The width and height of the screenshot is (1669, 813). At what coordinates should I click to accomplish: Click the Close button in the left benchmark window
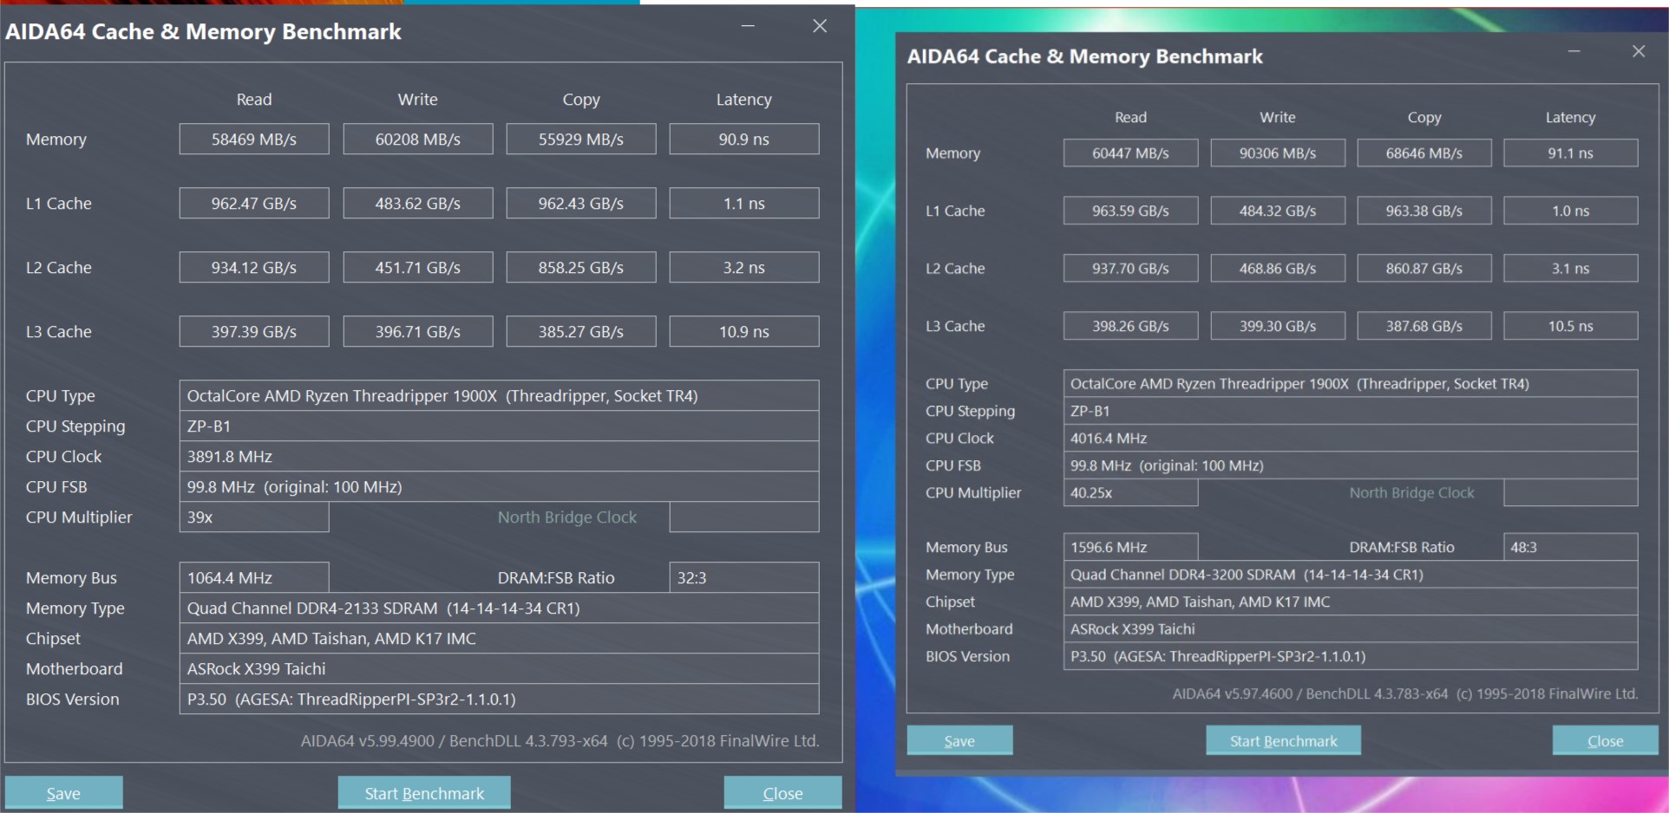[x=782, y=793]
